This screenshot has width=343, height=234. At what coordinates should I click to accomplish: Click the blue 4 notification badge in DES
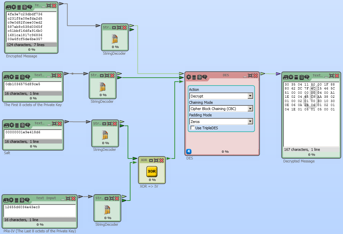point(189,151)
